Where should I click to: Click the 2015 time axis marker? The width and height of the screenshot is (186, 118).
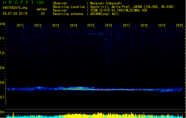91,25
